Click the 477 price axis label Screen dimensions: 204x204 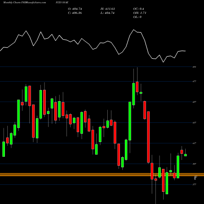(x=195, y=82)
